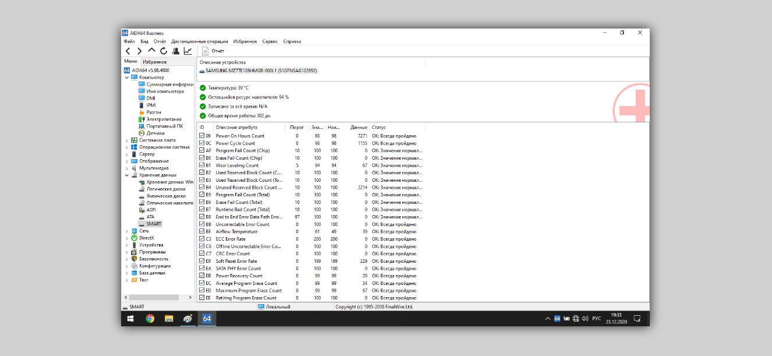Viewport: 772px width, 356px height.
Task: Select the SAMSUNG MZ7TE128HMGR device entry
Action: pyautogui.click(x=258, y=71)
